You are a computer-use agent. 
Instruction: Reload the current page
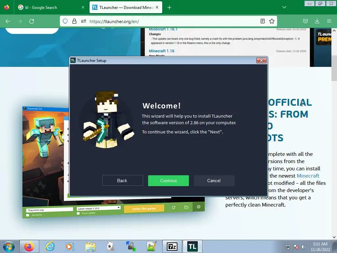point(32,21)
